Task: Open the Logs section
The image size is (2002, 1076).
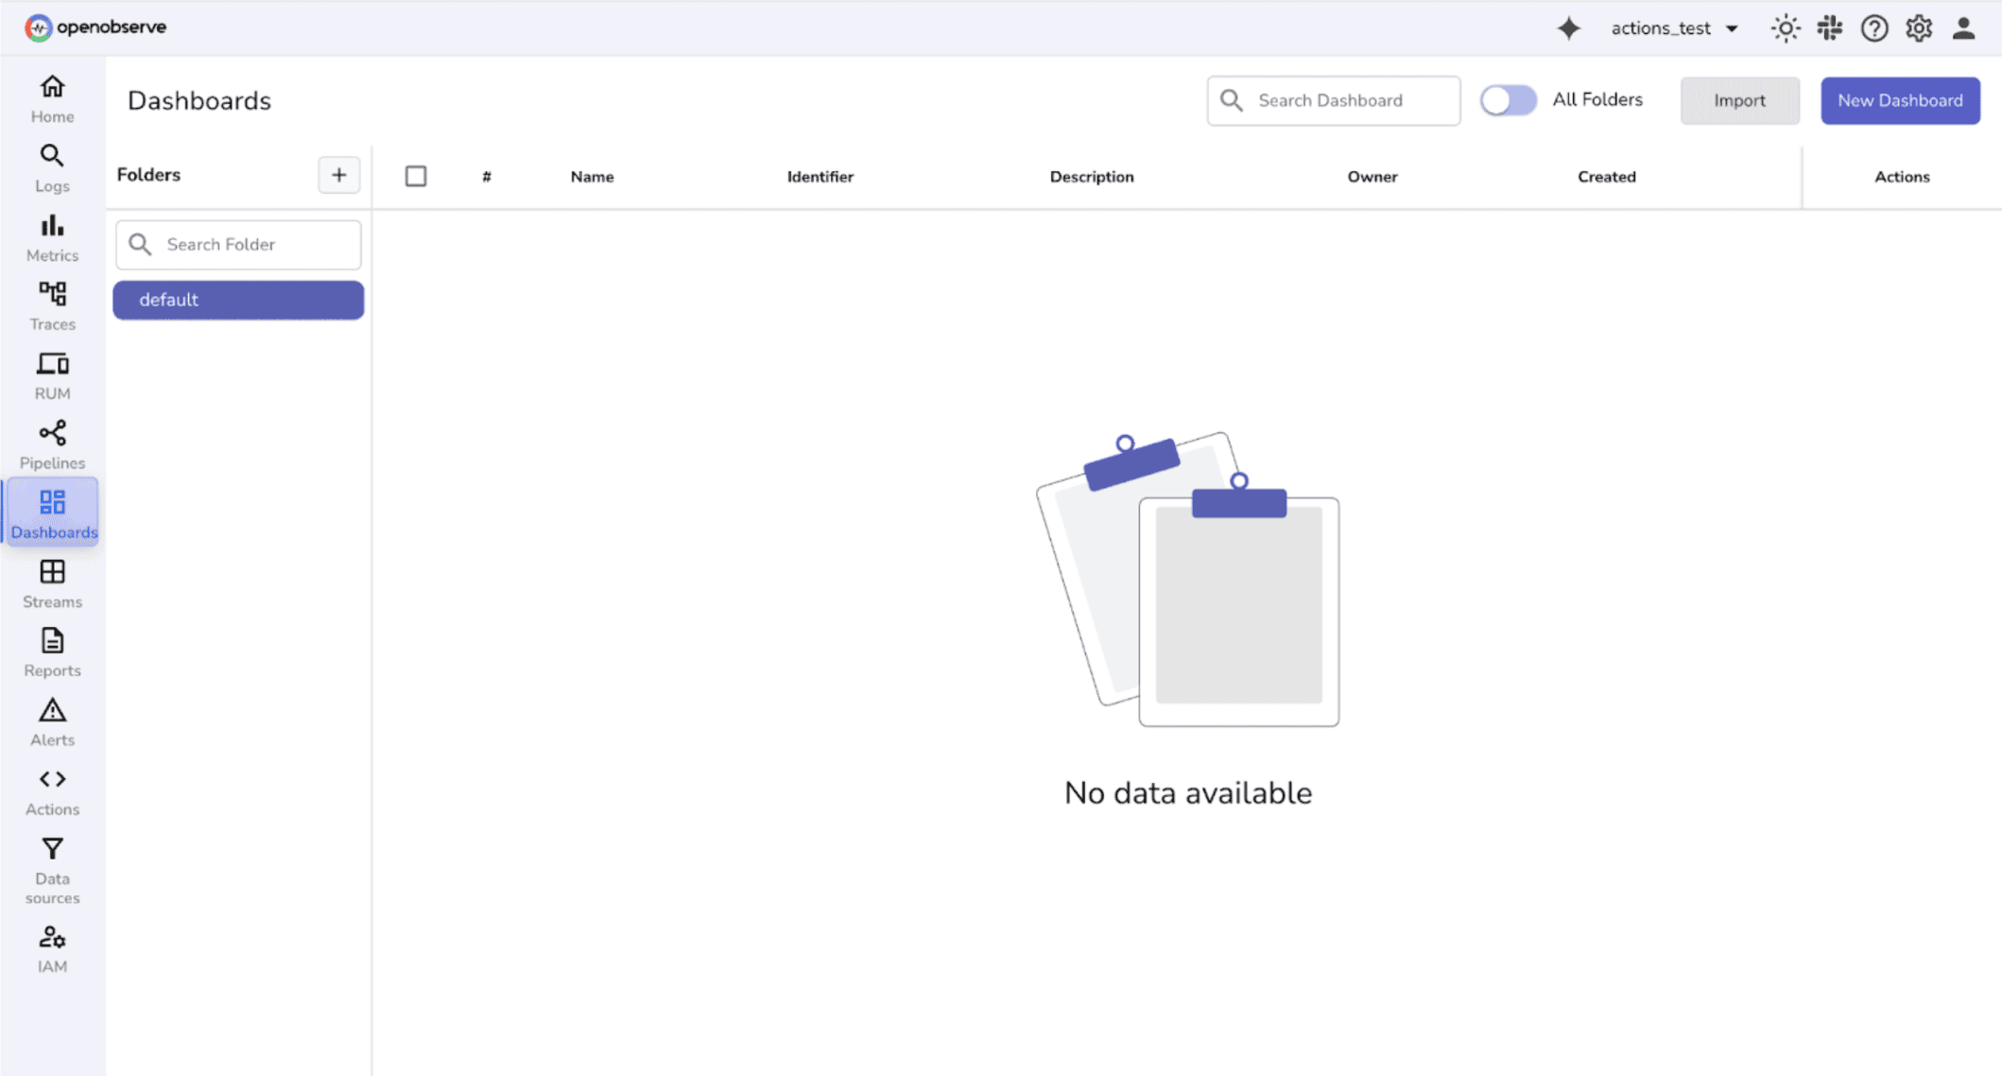Action: click(51, 166)
